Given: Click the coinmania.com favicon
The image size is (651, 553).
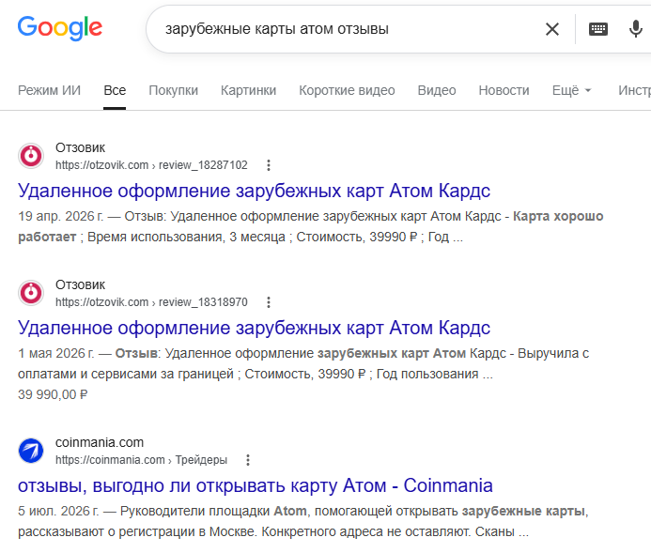Looking at the screenshot, I should [x=31, y=451].
